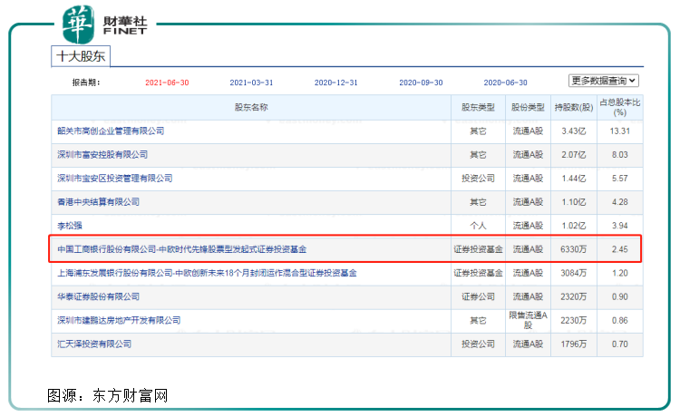
Task: Click the 图源：东方财富网 caption
Action: pos(107,395)
